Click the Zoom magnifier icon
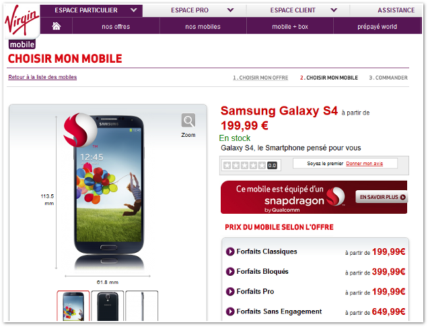428x327 pixels. (x=188, y=120)
